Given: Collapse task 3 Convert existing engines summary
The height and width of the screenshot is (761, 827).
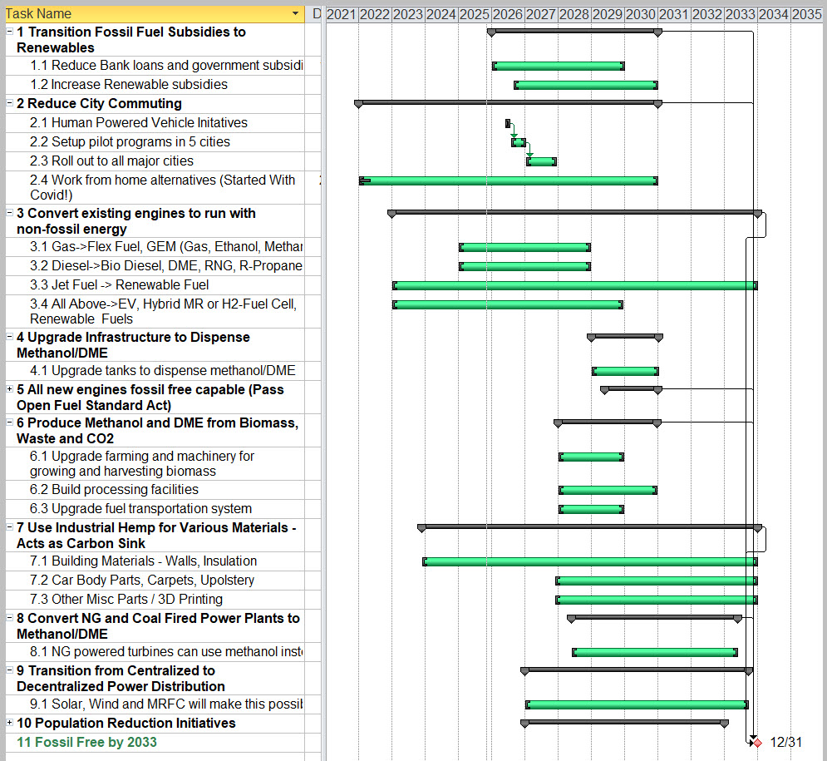Looking at the screenshot, I should (7, 214).
